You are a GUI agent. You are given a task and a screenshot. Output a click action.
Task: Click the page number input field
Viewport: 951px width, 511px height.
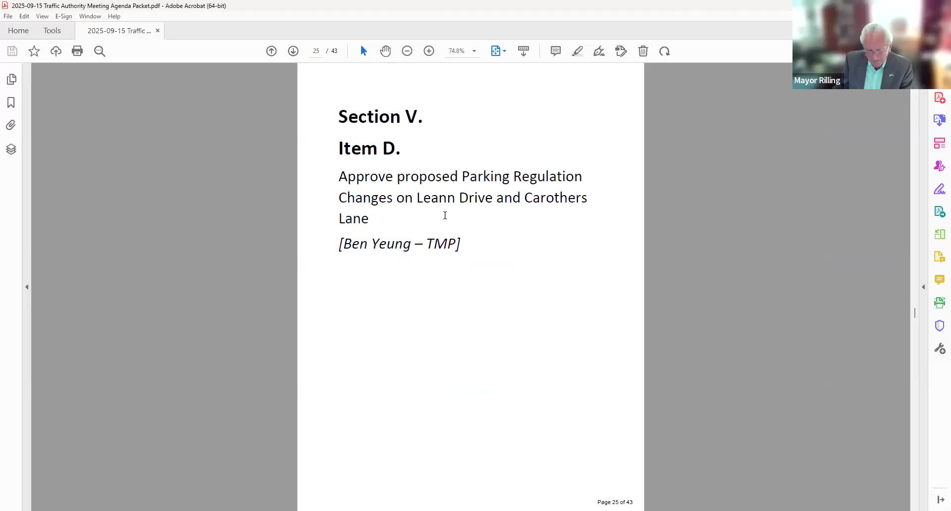click(x=316, y=51)
